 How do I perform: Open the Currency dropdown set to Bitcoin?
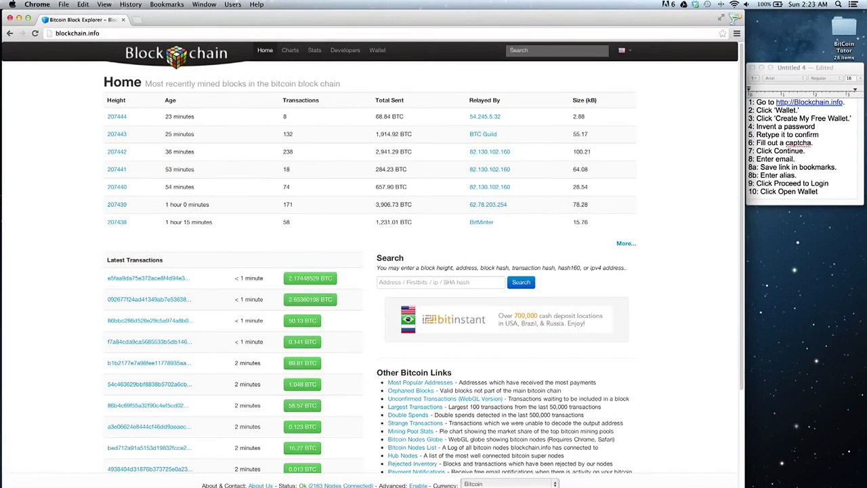tap(509, 484)
